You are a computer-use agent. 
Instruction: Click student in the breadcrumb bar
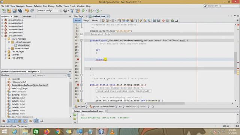[x=81, y=106]
